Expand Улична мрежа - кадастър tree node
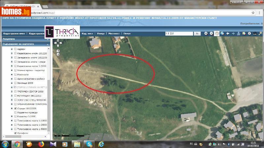Viewport: 264px width, 148px height. tap(12, 70)
